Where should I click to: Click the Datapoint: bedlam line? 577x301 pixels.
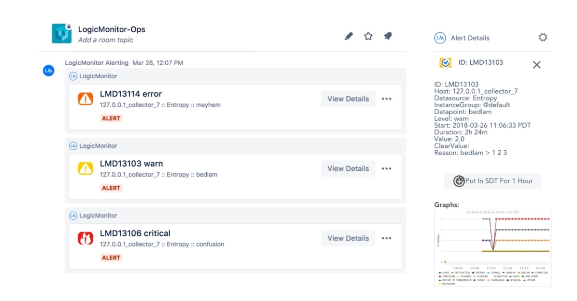[463, 111]
